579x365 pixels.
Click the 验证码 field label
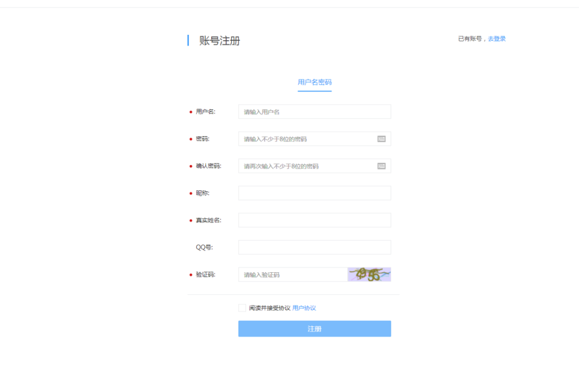click(205, 274)
